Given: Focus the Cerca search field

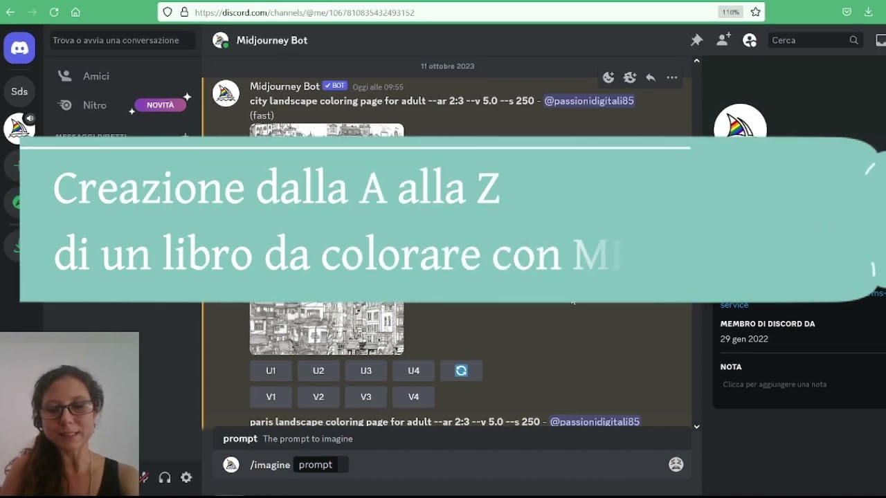Looking at the screenshot, I should click(x=815, y=40).
